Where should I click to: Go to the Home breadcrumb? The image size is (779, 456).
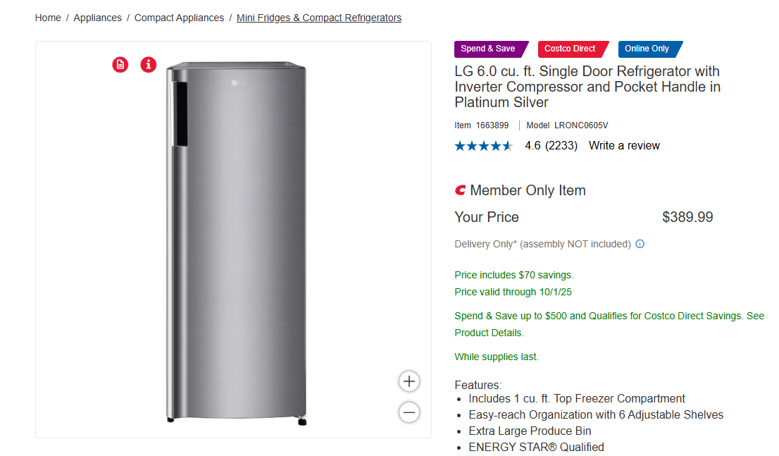click(x=48, y=18)
